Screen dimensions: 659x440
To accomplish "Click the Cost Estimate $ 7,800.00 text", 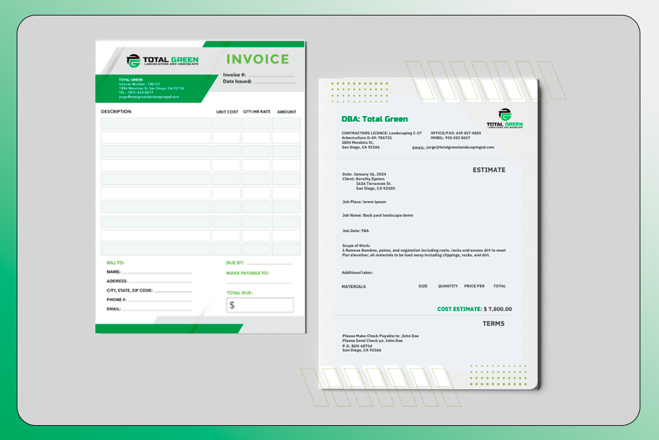I will coord(474,309).
